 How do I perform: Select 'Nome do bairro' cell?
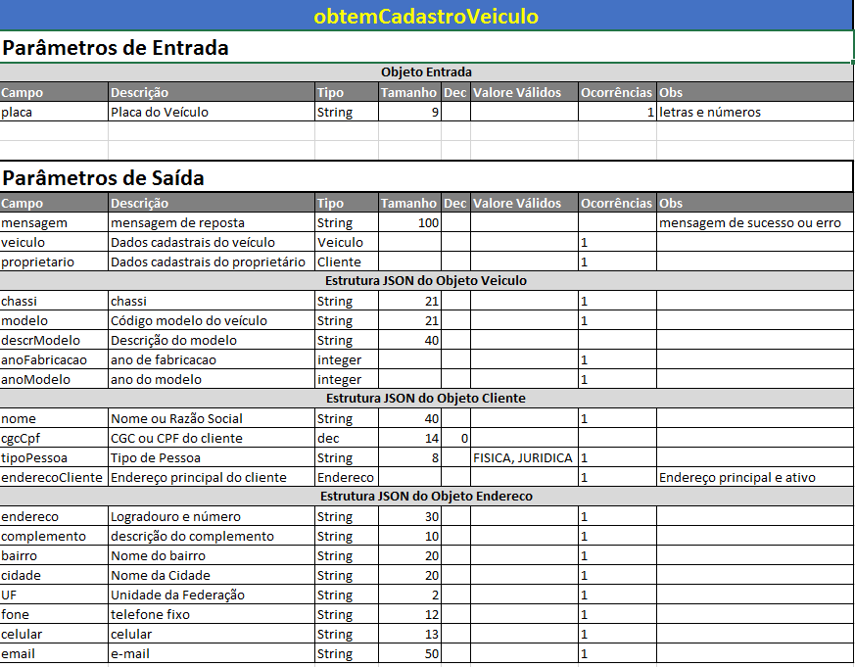pos(212,556)
